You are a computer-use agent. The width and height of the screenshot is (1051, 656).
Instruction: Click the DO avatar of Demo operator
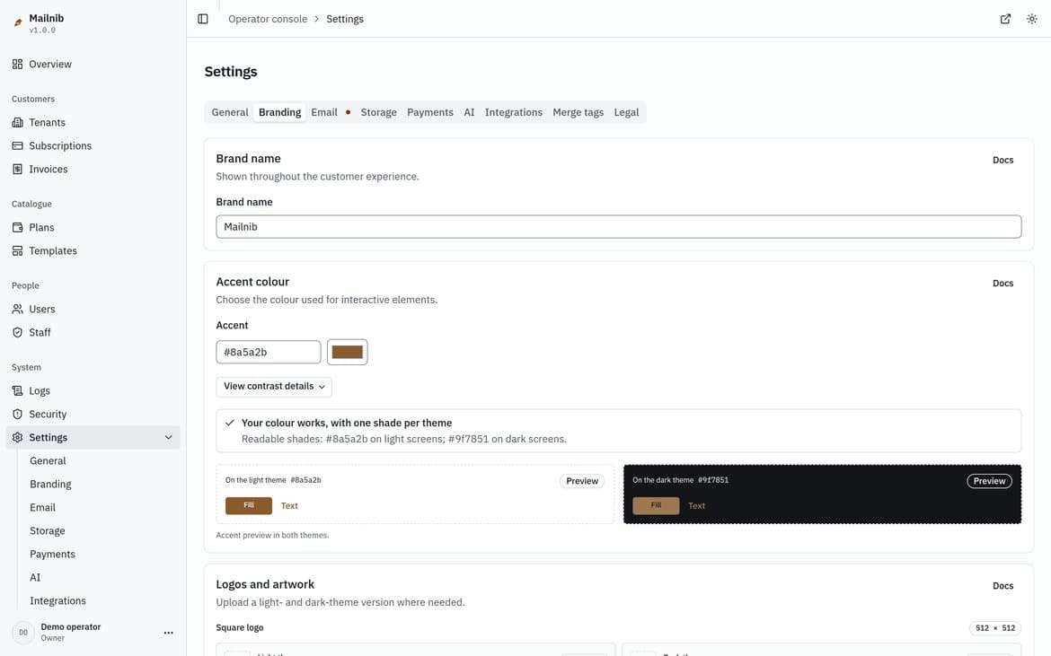pos(23,633)
